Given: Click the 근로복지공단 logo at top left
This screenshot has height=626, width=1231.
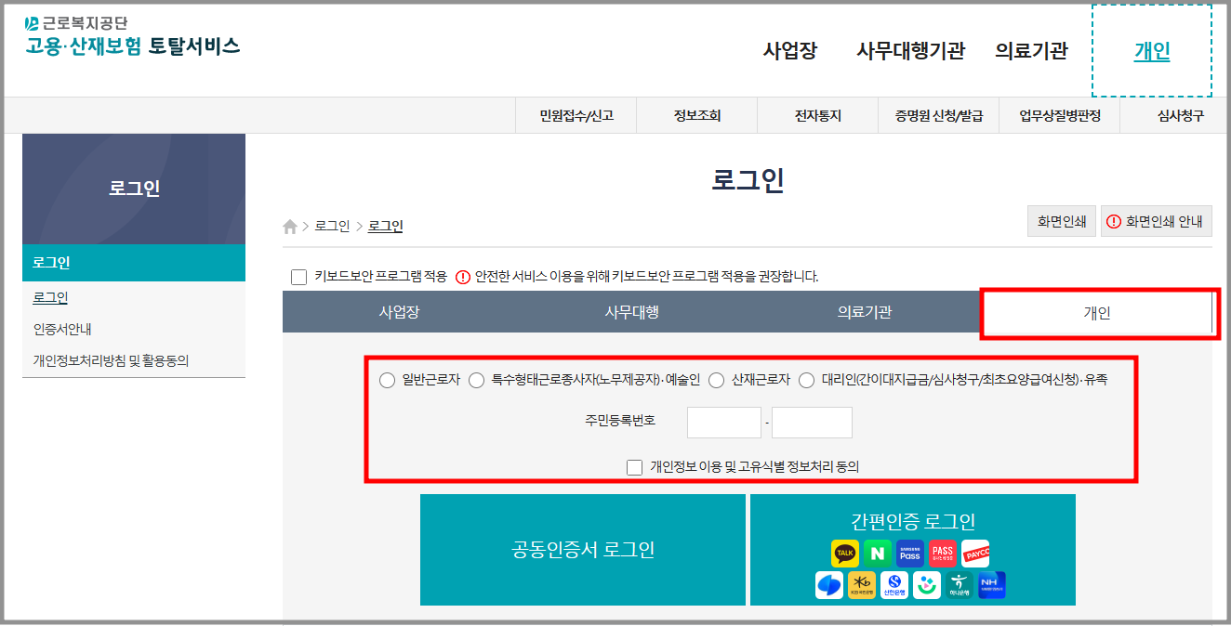Looking at the screenshot, I should [76, 23].
